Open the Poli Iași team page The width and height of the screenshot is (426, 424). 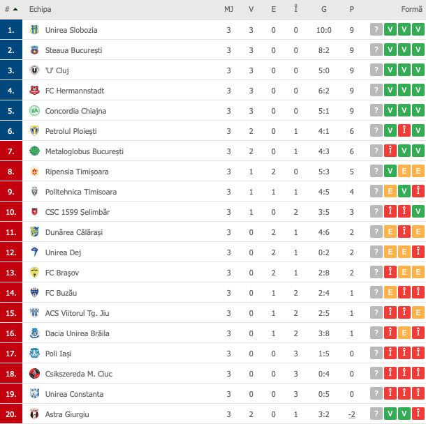click(x=58, y=354)
